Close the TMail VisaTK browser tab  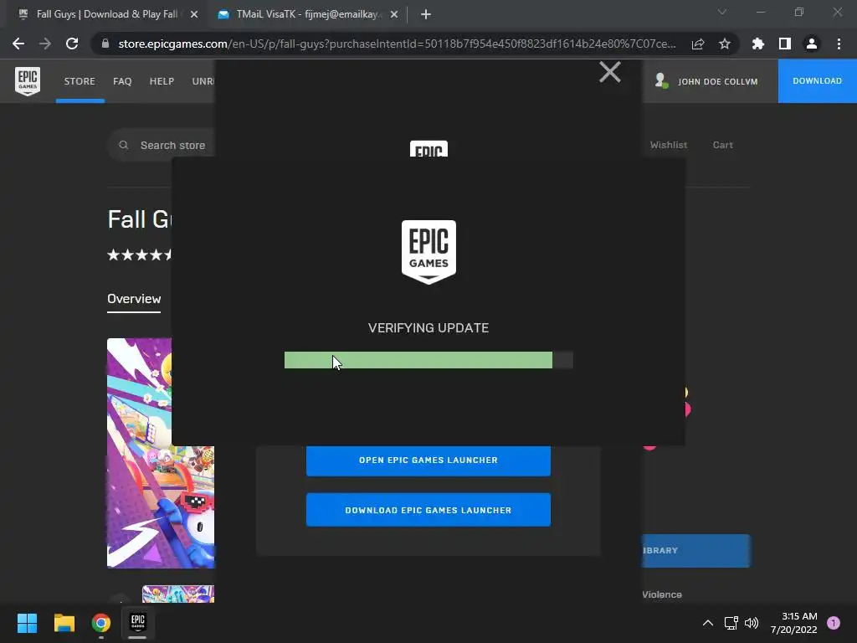394,14
